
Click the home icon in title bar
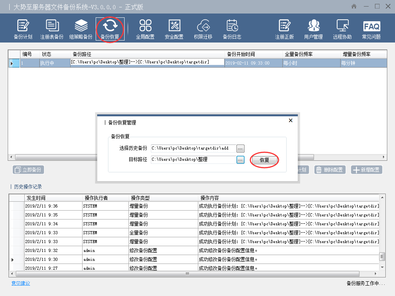coord(354,7)
